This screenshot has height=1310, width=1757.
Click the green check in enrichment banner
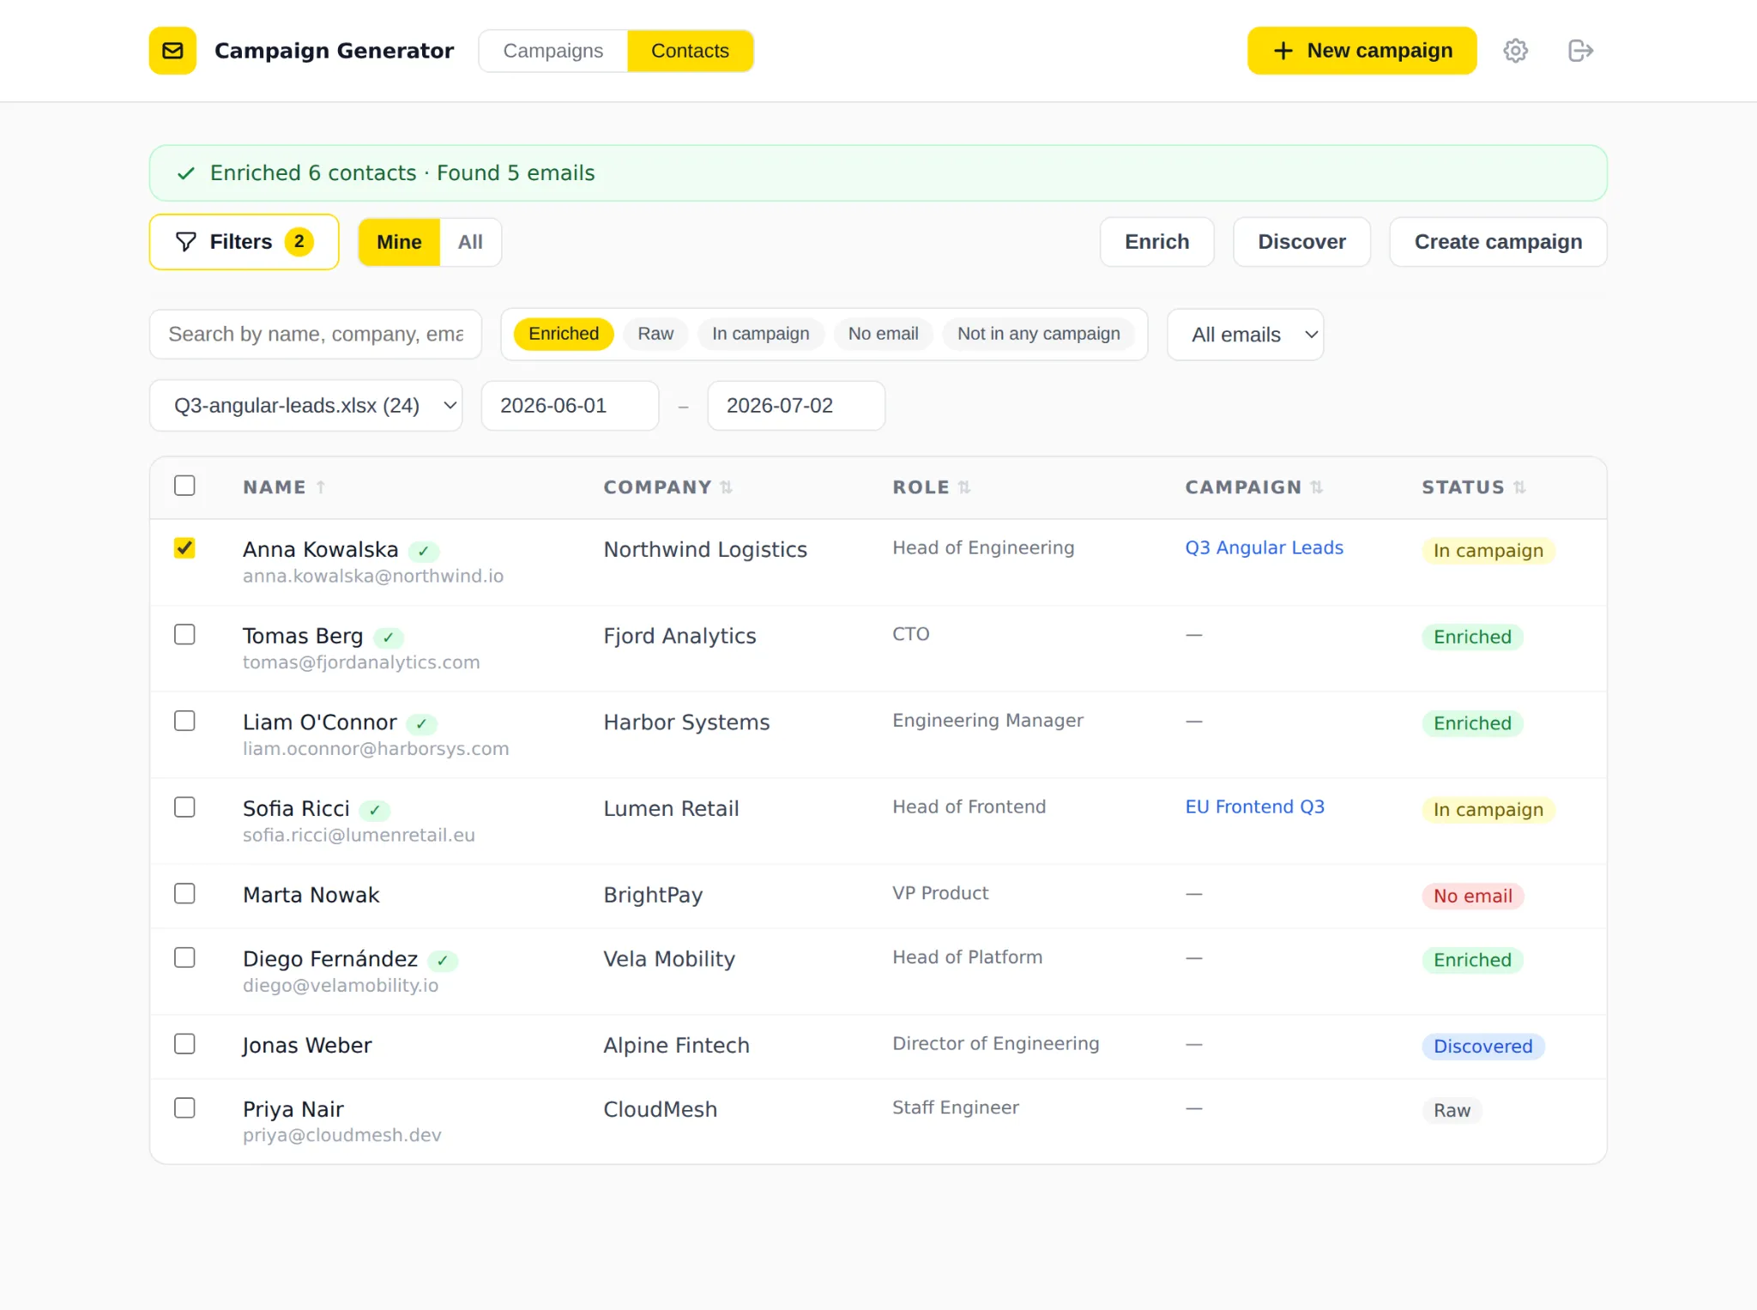tap(185, 173)
